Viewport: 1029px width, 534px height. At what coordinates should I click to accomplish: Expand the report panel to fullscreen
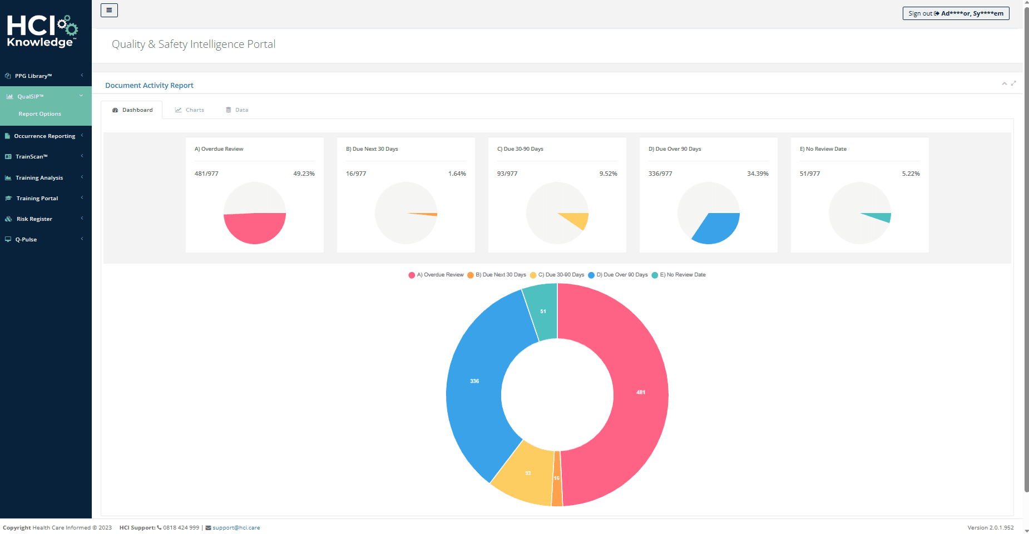(x=1013, y=83)
